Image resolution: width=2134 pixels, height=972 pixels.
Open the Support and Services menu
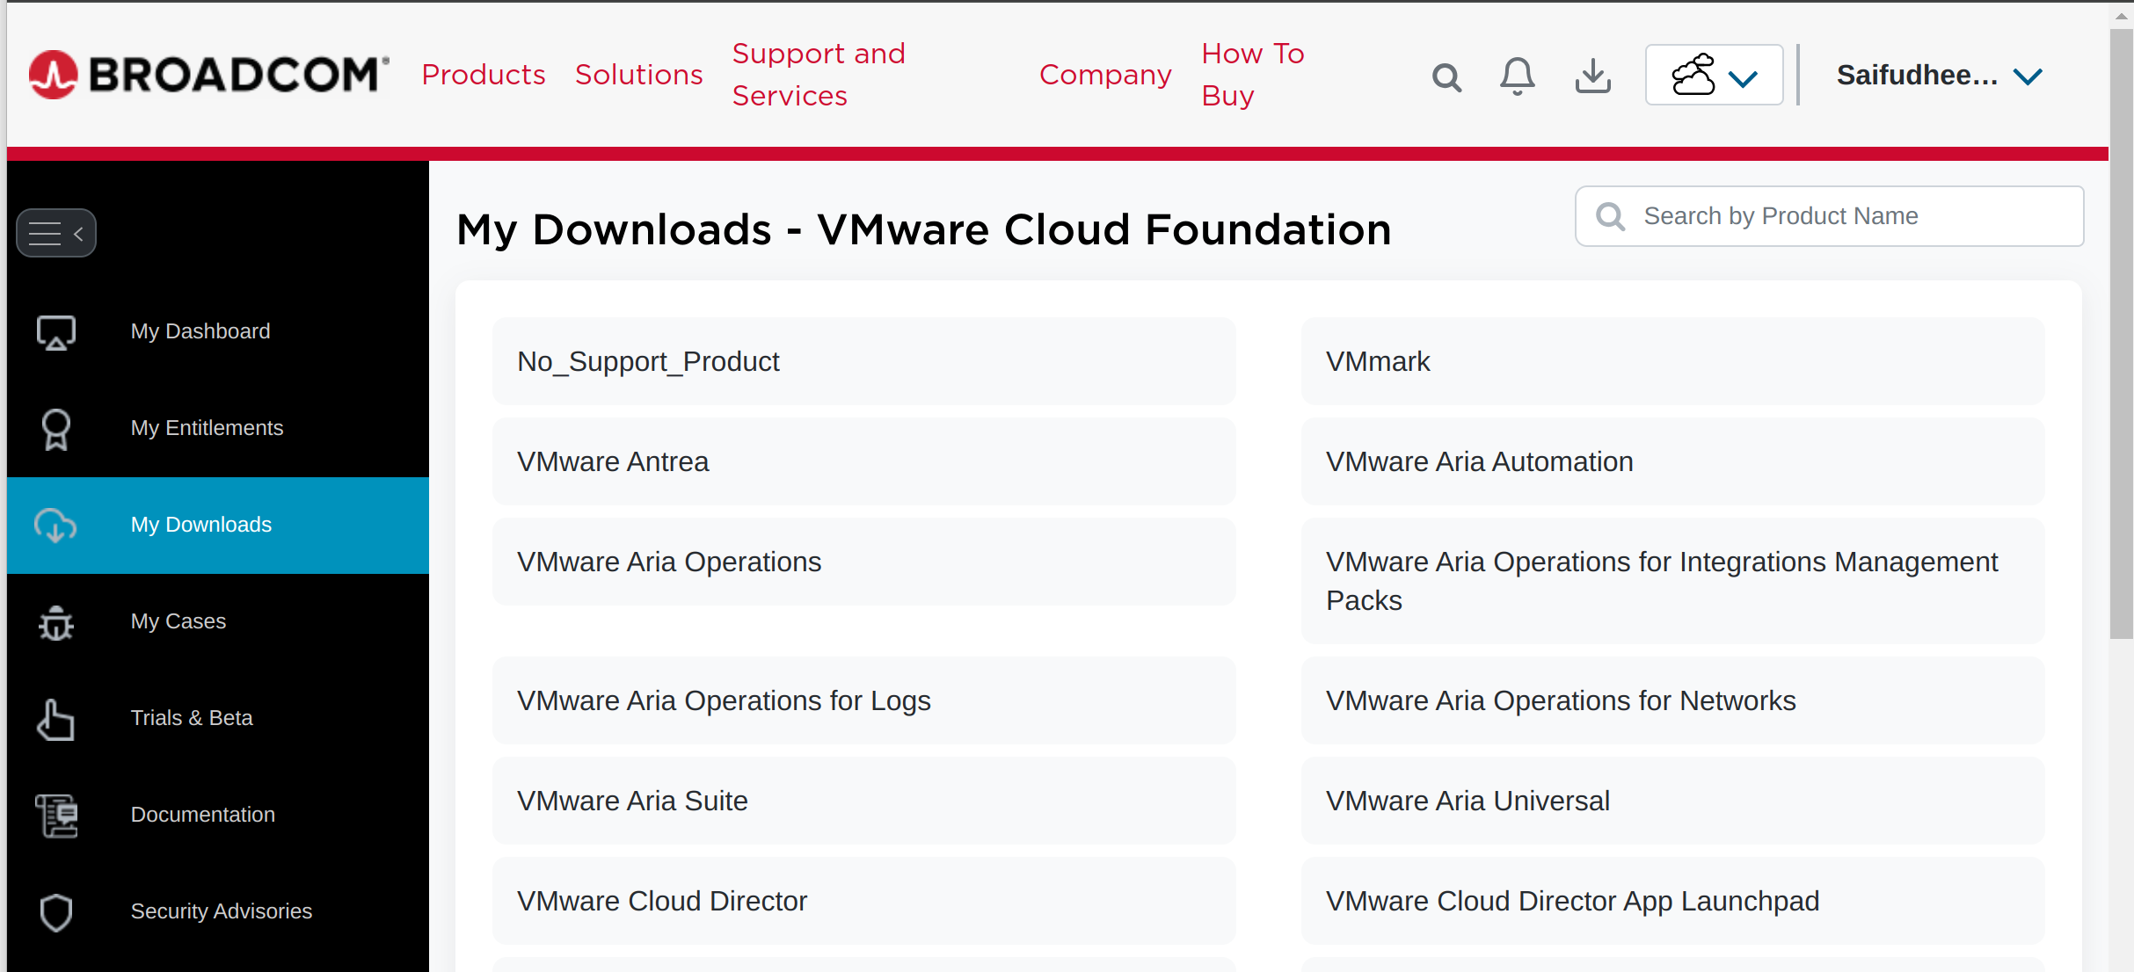[x=819, y=74]
